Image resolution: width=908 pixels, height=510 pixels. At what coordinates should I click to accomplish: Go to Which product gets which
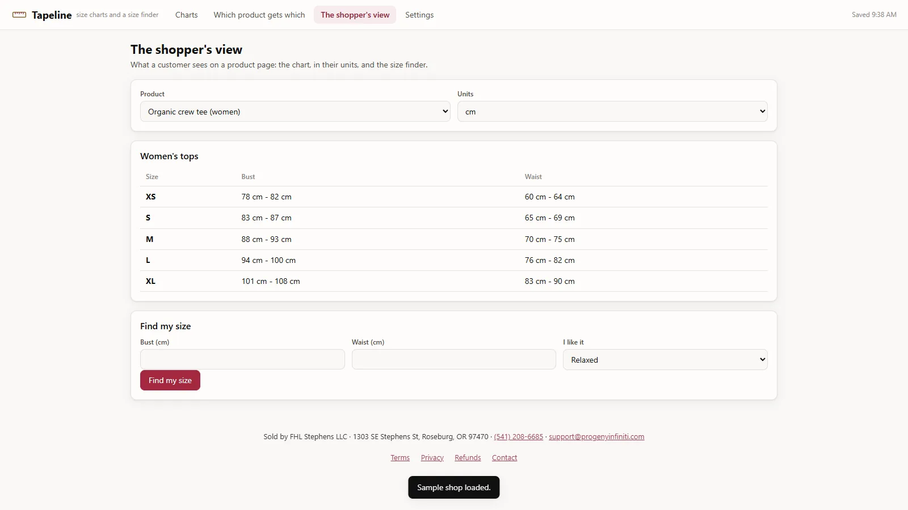[x=259, y=15]
